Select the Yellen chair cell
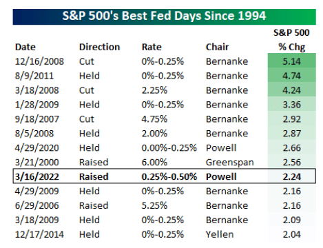 pos(220,234)
